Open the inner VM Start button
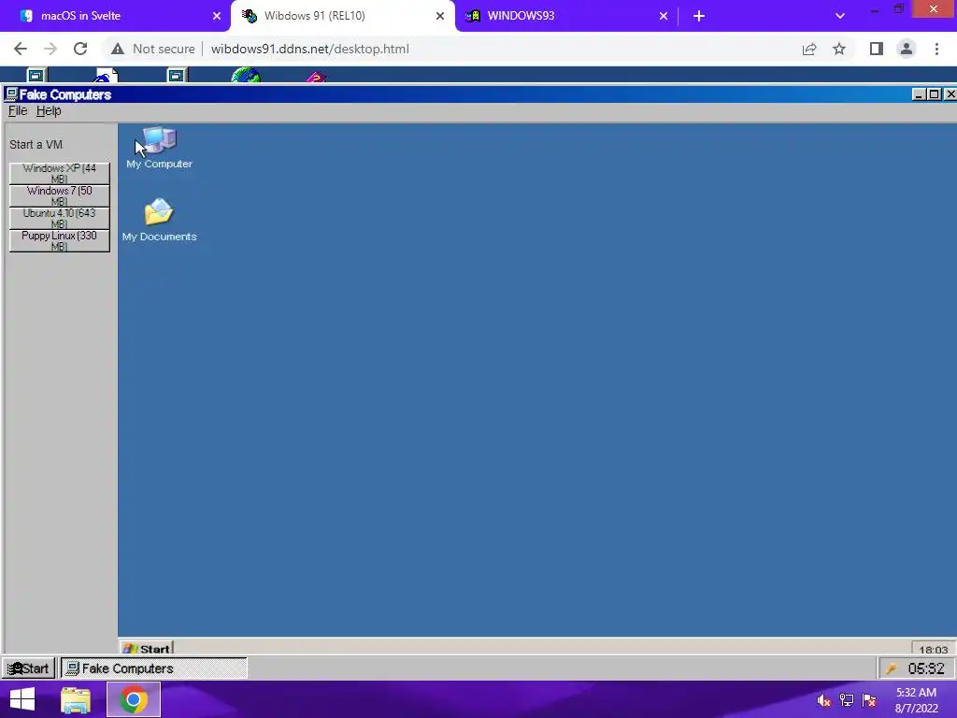Image resolution: width=957 pixels, height=718 pixels. pos(147,648)
